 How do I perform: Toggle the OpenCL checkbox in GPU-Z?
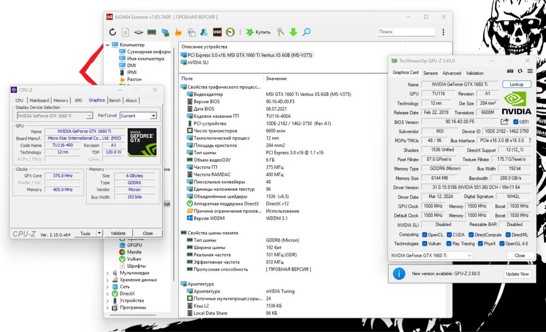pos(424,234)
